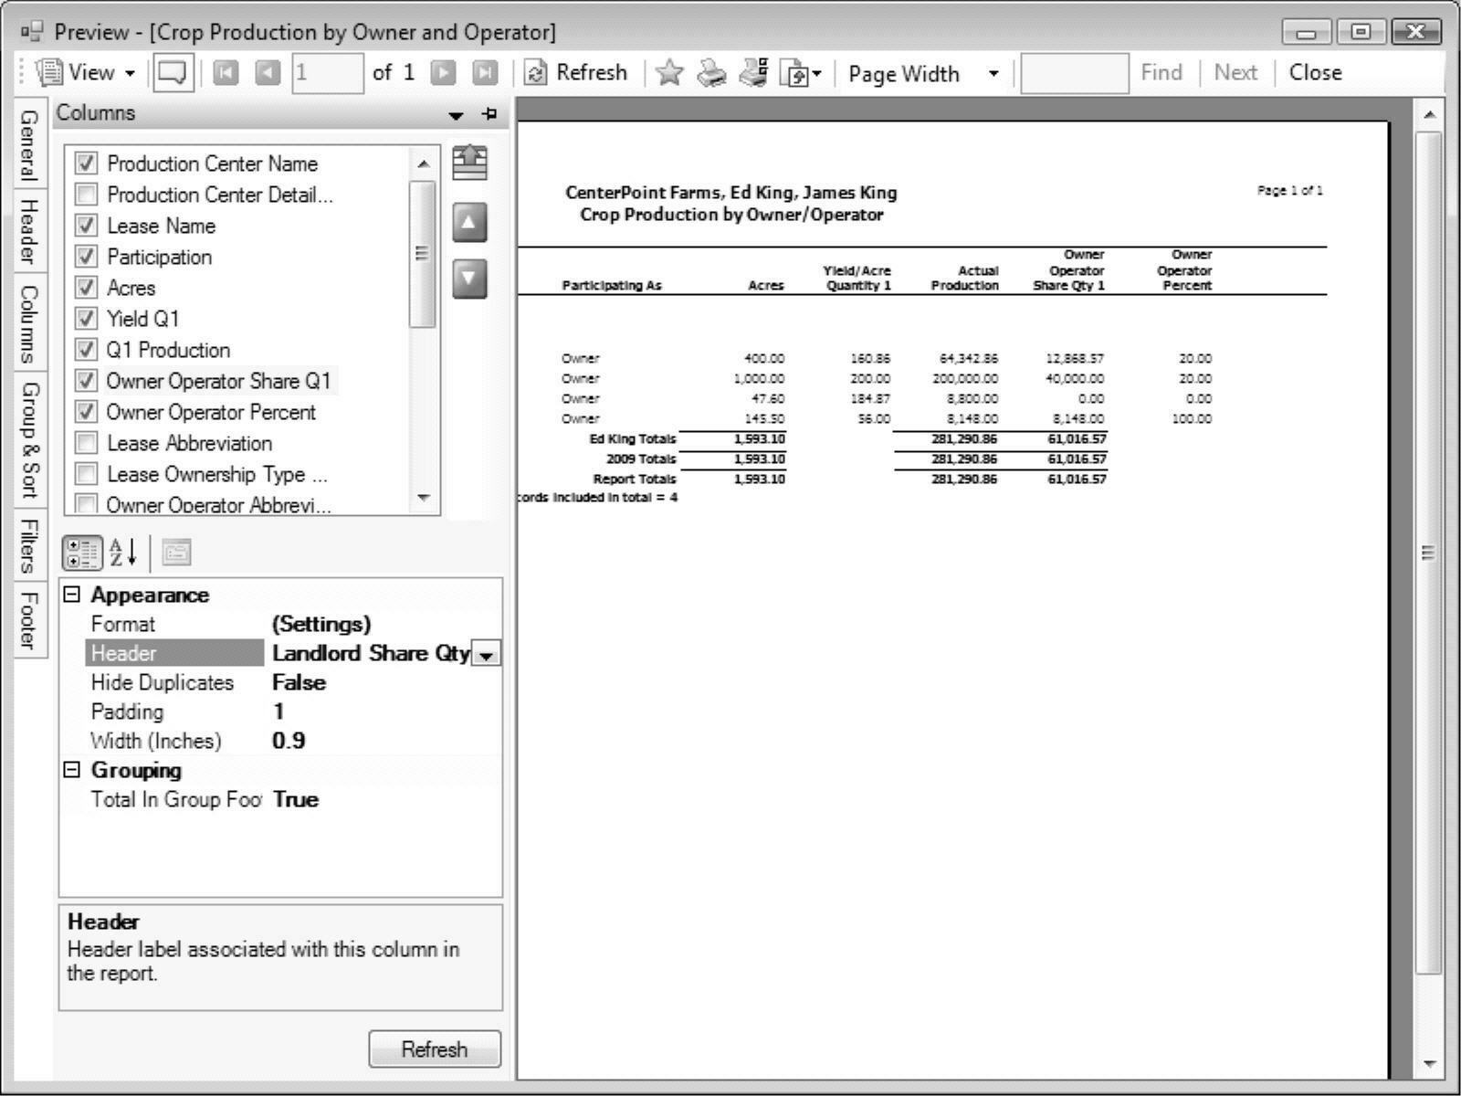Viewport: 1461px width, 1096px height.
Task: Check Lease Abbreviation column
Action: coord(87,443)
